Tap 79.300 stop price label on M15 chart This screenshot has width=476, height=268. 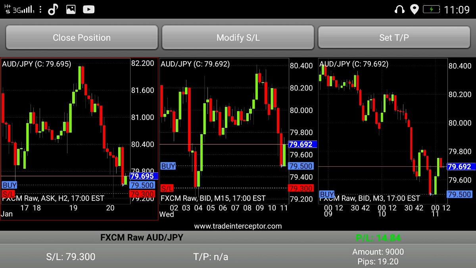point(301,188)
